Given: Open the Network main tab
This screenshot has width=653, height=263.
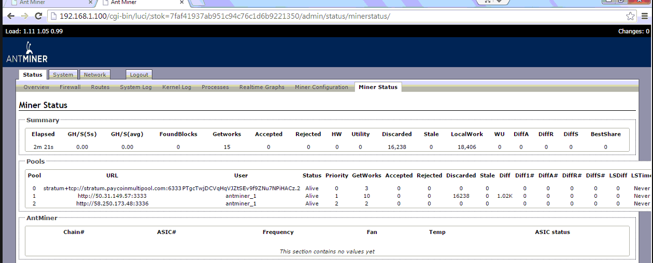Looking at the screenshot, I should tap(95, 75).
